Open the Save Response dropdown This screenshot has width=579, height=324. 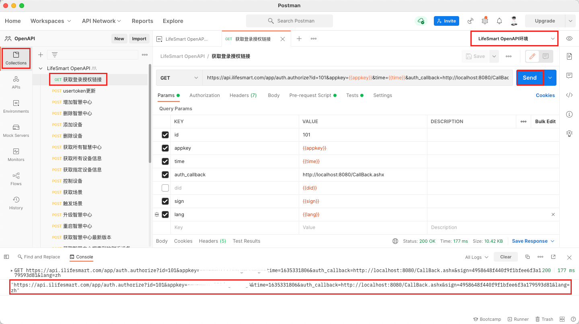tap(533, 241)
